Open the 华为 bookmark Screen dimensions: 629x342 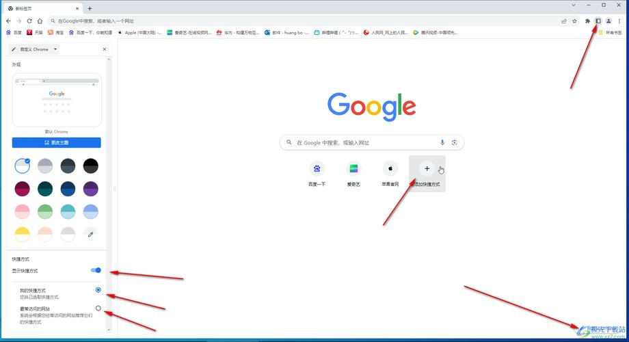coord(238,33)
